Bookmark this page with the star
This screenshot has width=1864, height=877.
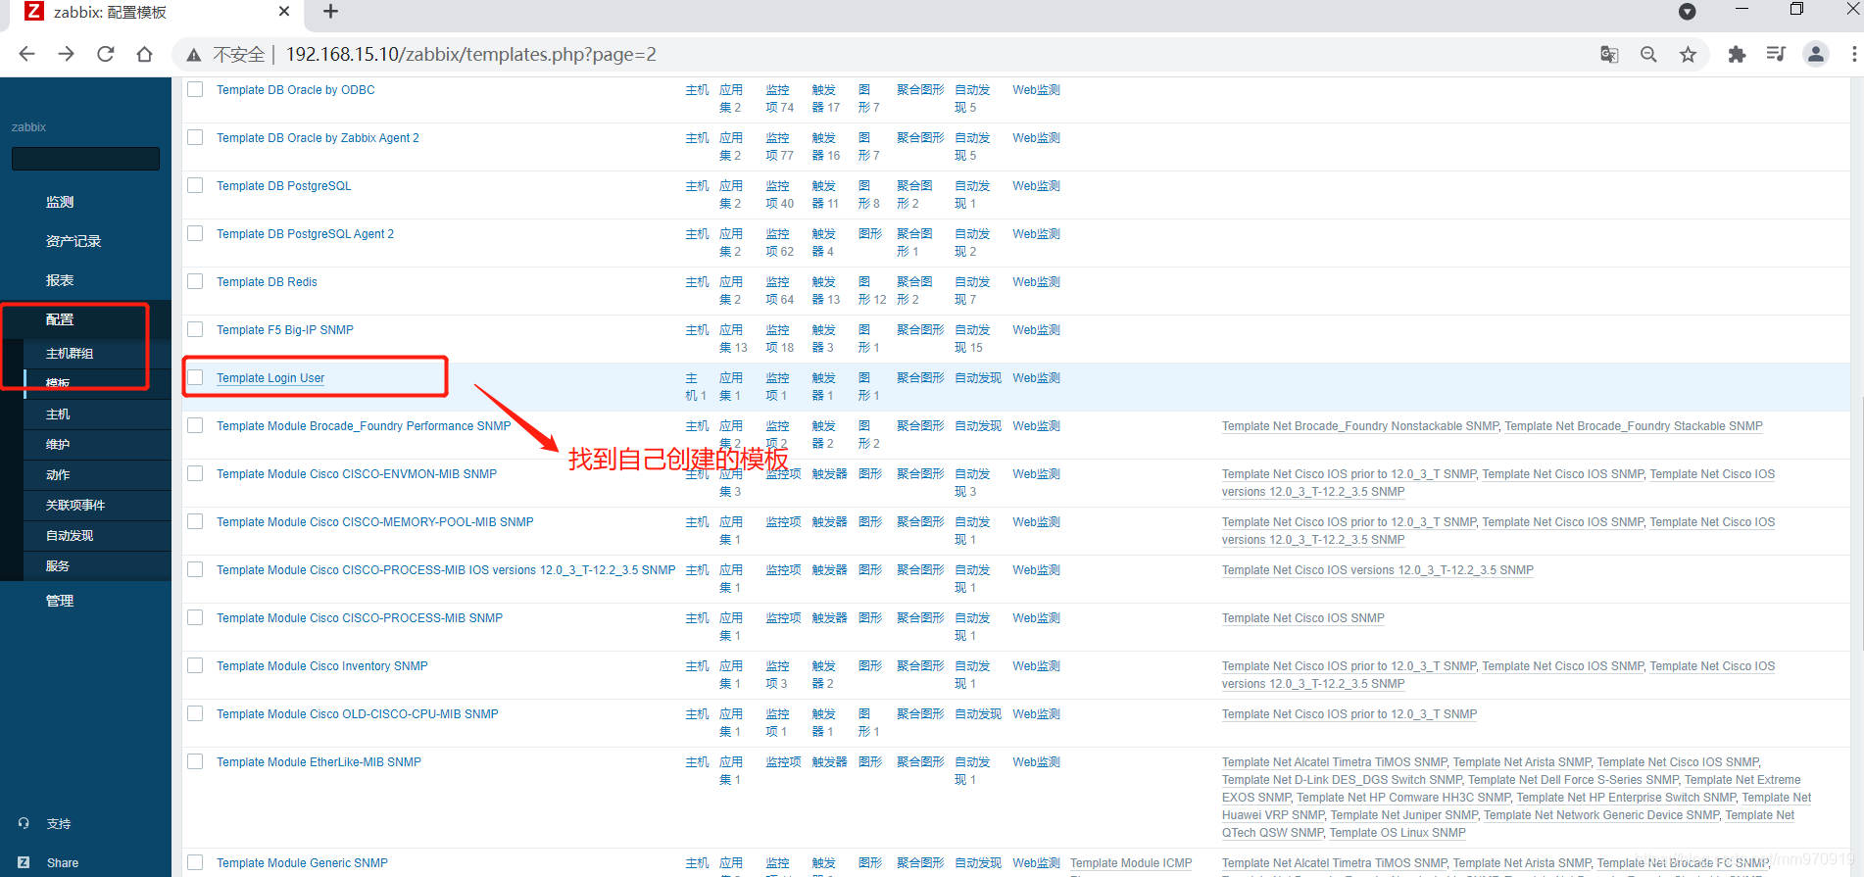point(1688,54)
